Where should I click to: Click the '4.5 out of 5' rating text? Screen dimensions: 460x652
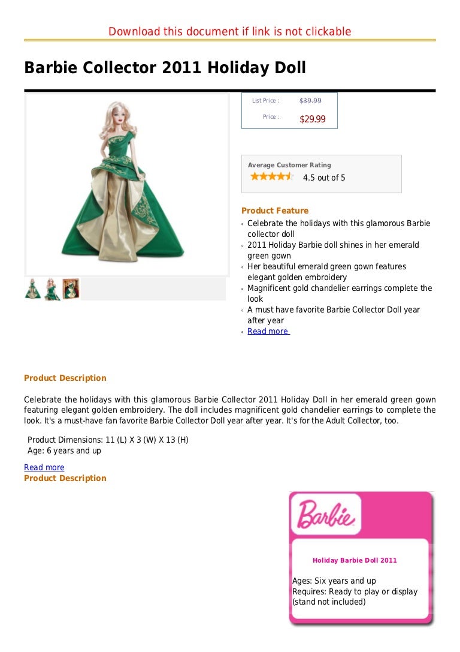click(x=324, y=178)
